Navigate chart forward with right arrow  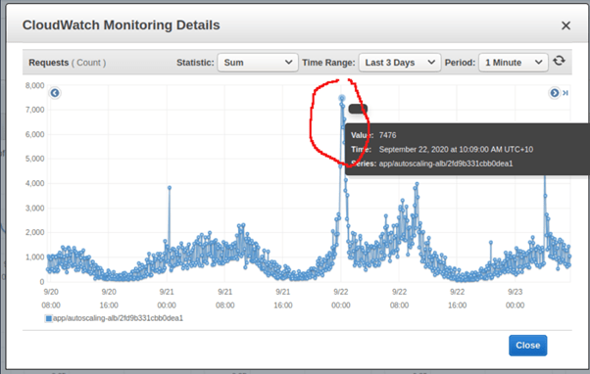pyautogui.click(x=555, y=93)
